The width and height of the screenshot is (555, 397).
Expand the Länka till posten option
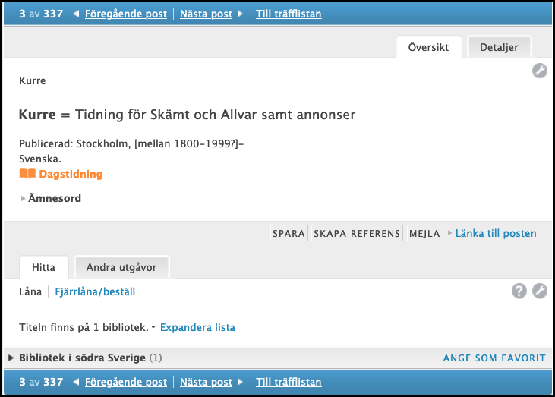[492, 233]
